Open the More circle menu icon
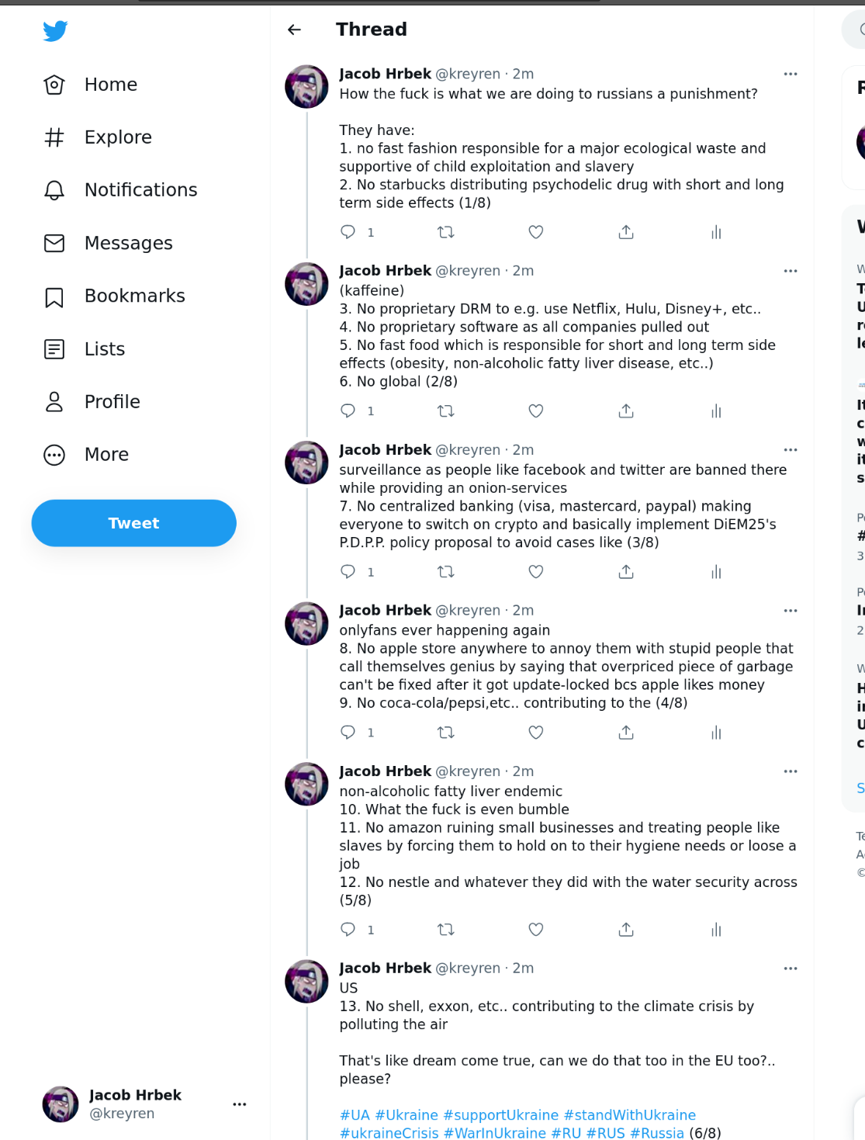This screenshot has height=1140, width=865. pos(54,455)
